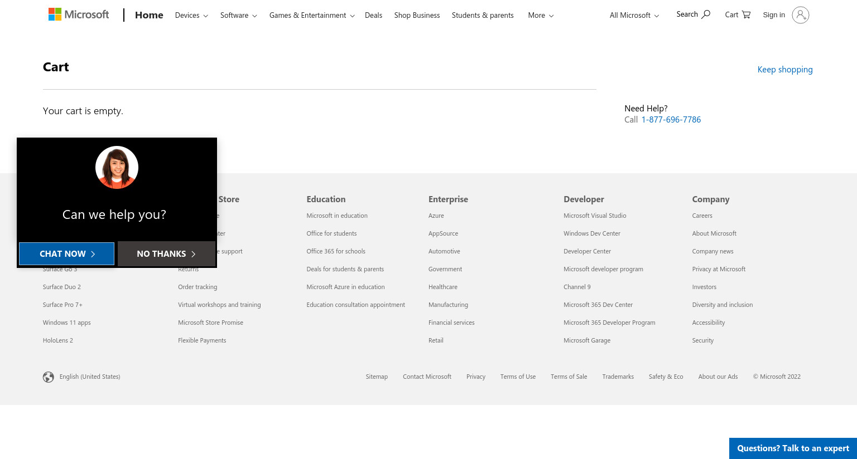Screen dimensions: 857x459
Task: Open Retail link
Action: [436, 340]
